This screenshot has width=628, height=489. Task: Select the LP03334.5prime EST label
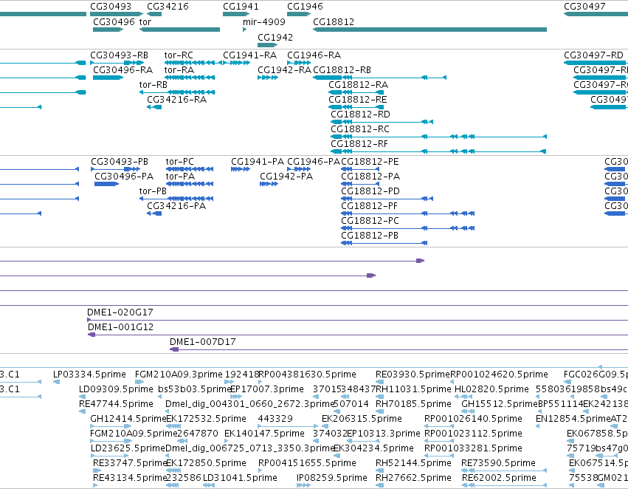click(89, 375)
